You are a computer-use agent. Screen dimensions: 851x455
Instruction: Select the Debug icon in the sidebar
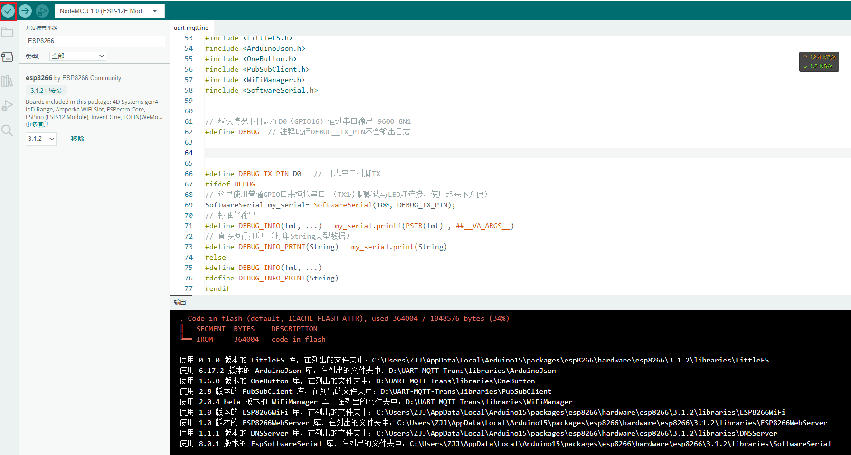point(7,105)
